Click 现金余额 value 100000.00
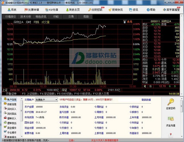Viewport: 184px width, 142px height. [x=41, y=128]
